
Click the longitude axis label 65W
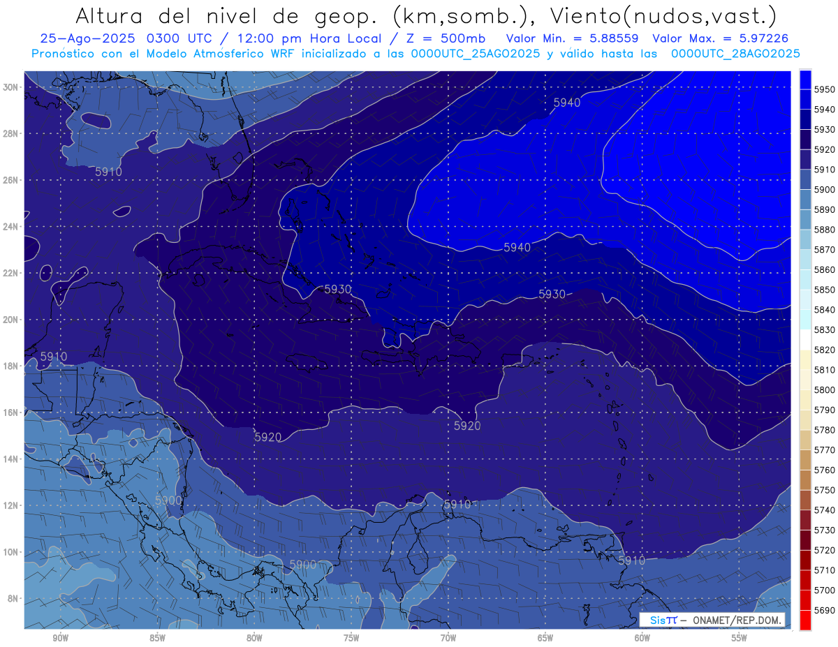click(x=545, y=638)
